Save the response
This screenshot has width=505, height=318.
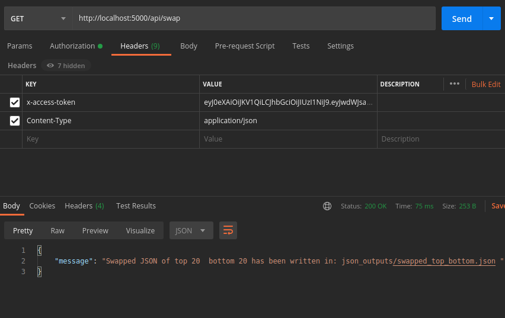click(x=498, y=206)
